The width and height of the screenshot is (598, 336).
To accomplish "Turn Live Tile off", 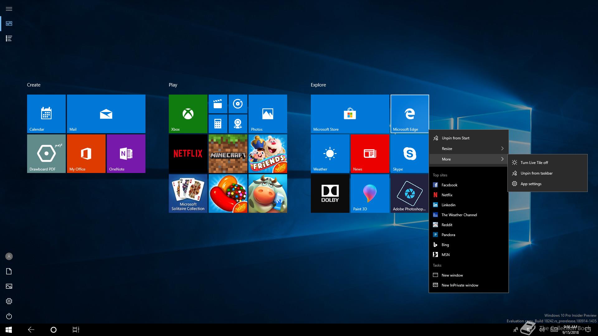I will coord(534,163).
